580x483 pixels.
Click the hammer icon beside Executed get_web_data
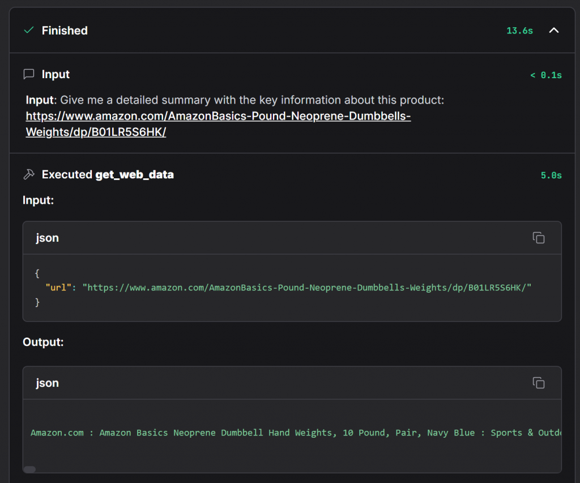(29, 174)
